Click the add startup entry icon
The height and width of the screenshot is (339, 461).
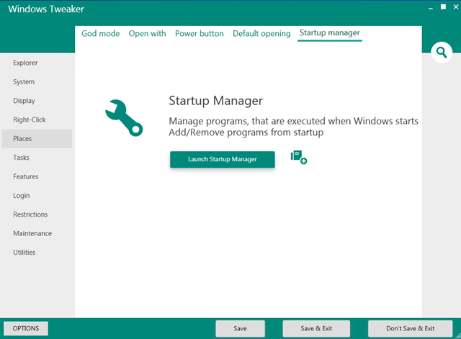299,158
